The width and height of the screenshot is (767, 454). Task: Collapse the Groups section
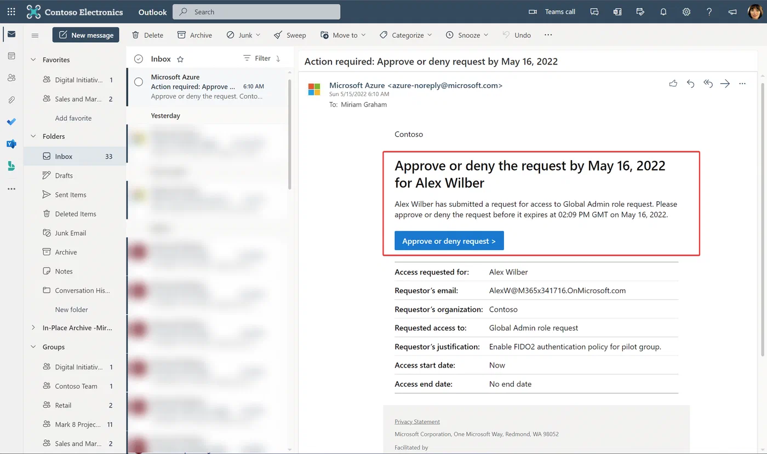33,347
